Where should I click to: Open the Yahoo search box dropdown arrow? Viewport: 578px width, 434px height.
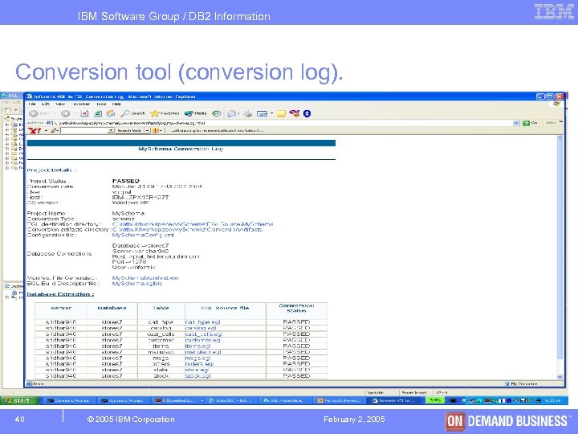click(111, 131)
